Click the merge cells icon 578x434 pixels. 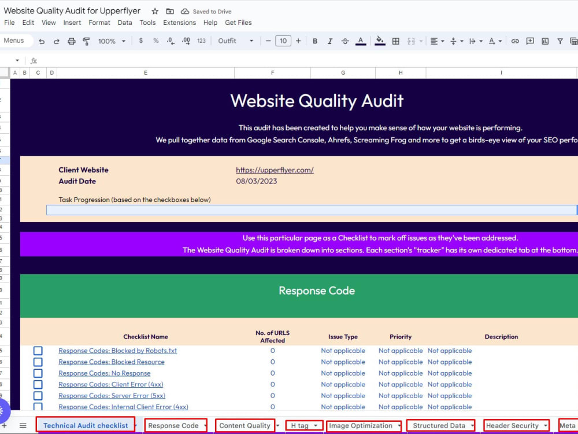[412, 41]
